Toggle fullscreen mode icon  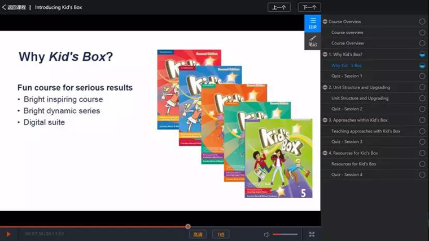(312, 234)
